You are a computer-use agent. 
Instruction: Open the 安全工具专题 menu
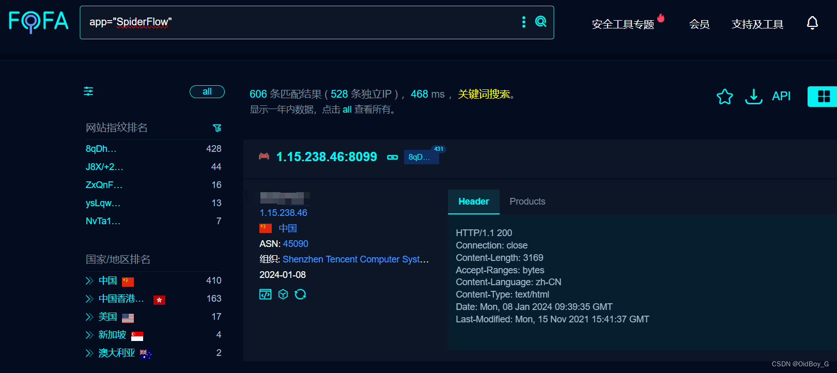pos(623,24)
